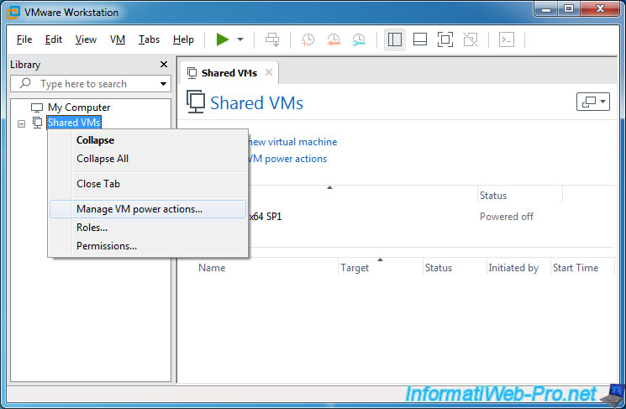Open the power options dropdown arrow
626x409 pixels.
coord(240,39)
